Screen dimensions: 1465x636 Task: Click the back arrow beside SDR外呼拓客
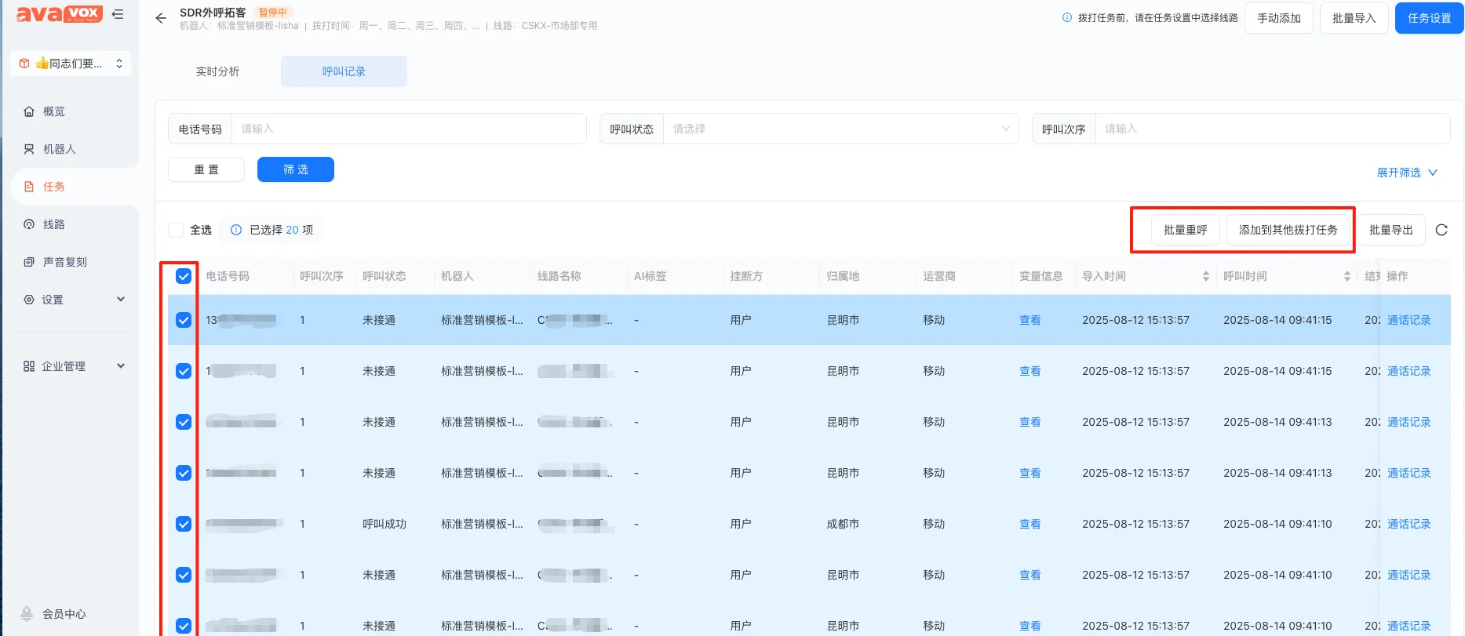click(x=161, y=18)
